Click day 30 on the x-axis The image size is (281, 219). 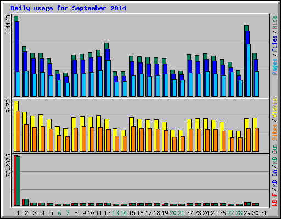tap(255, 213)
